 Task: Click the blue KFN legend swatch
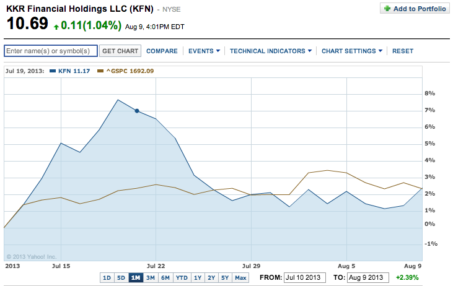click(53, 71)
